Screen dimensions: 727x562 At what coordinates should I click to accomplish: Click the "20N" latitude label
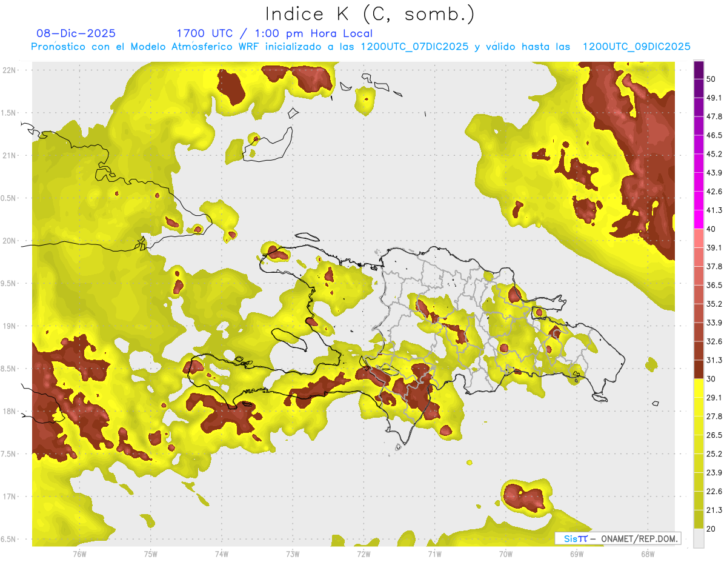10,241
